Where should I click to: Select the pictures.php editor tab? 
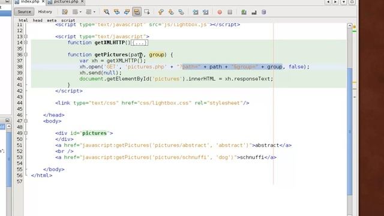66,2
